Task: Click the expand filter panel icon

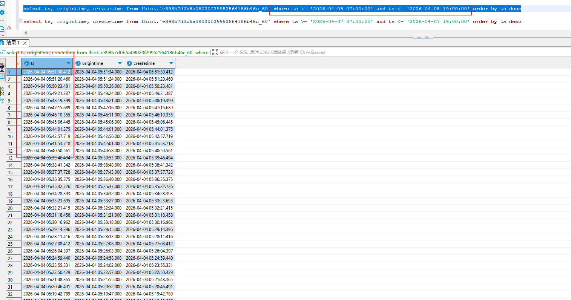Action: tap(215, 52)
